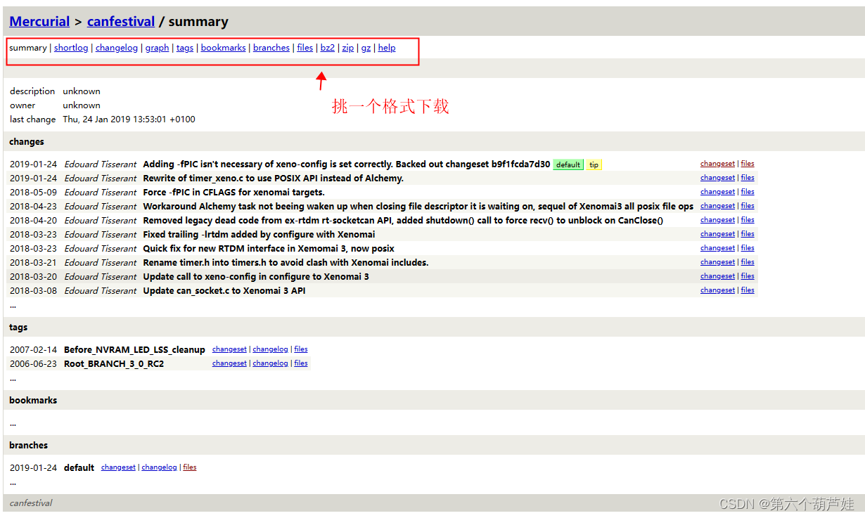This screenshot has height=518, width=865.
Task: Open commit 'Workaround Alchemy task not beeing waken up'
Action: tap(418, 207)
